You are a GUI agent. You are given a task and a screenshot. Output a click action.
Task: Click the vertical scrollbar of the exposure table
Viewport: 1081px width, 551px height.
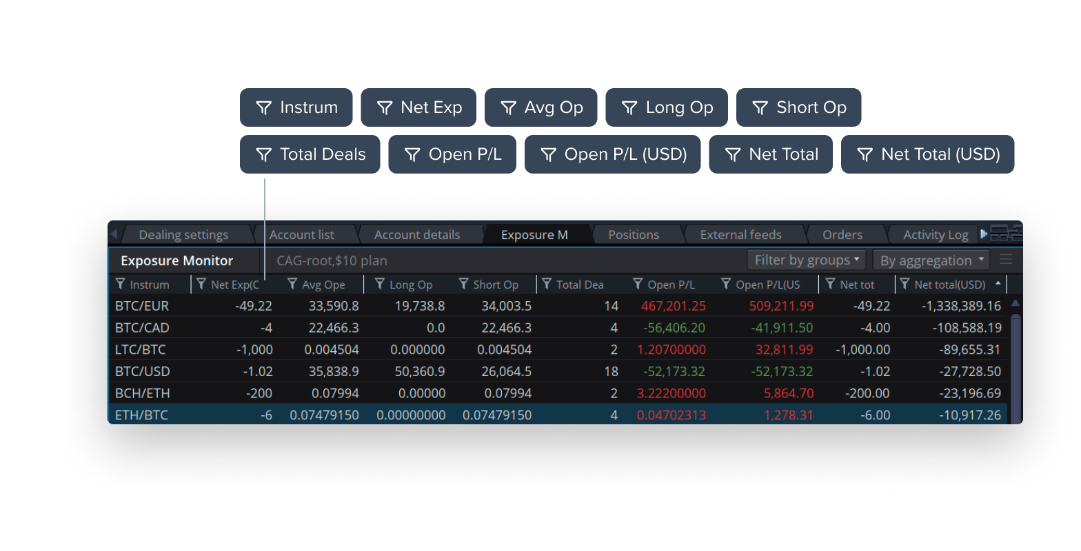pos(1015,358)
